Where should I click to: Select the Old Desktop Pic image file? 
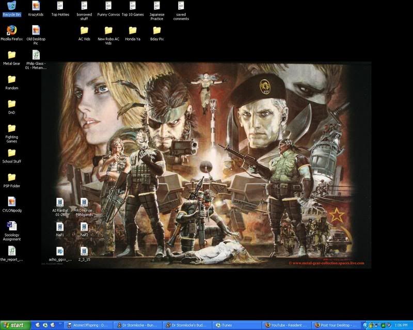point(36,35)
